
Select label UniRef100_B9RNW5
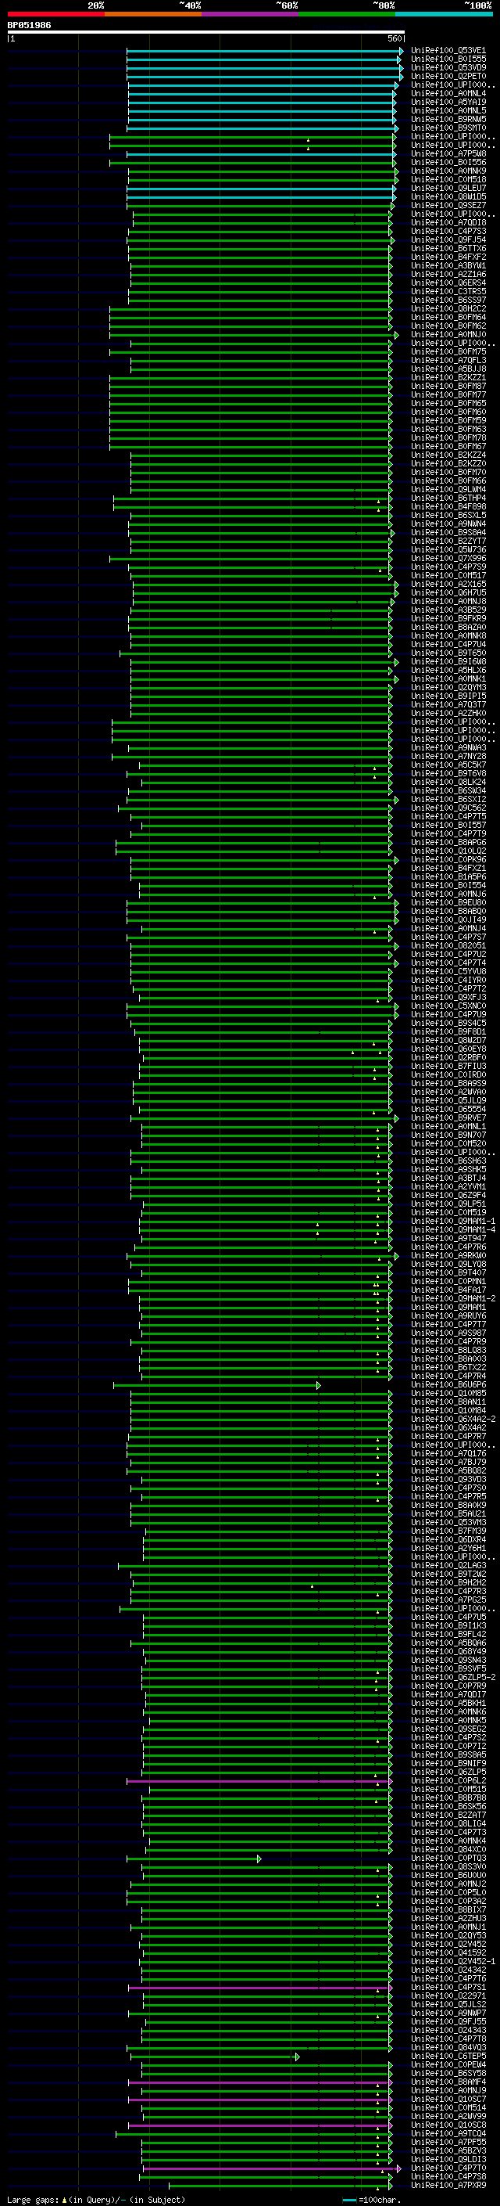448,119
